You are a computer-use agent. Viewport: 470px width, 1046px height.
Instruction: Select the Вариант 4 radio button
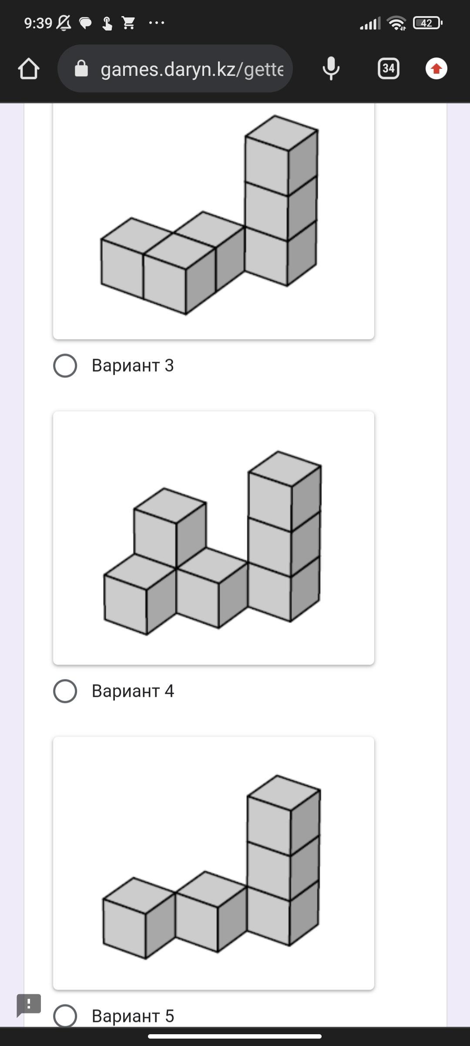click(65, 691)
